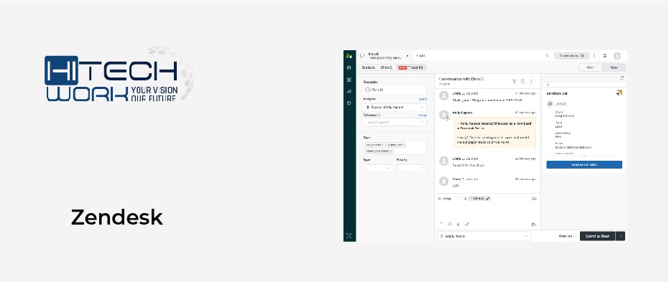The width and height of the screenshot is (669, 282).
Task: Open the Chris D. lead link
Action: pyautogui.click(x=561, y=104)
